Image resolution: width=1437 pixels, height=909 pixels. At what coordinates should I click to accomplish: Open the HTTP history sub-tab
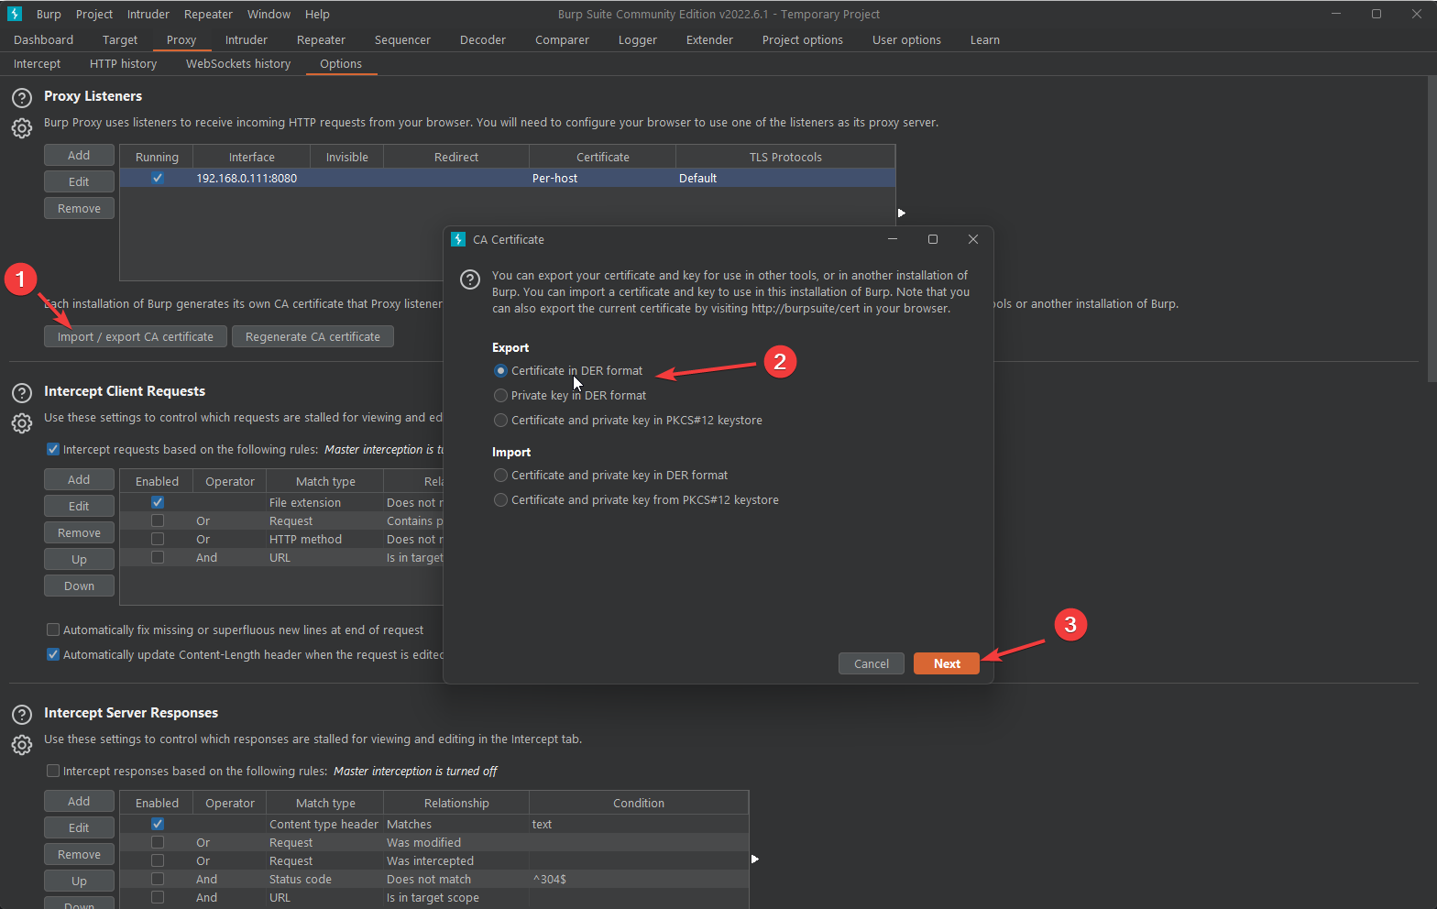[123, 63]
